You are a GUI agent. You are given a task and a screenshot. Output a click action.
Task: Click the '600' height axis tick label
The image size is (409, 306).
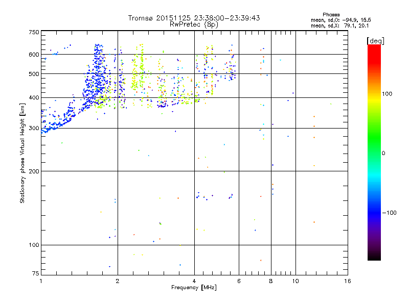[x=34, y=55]
